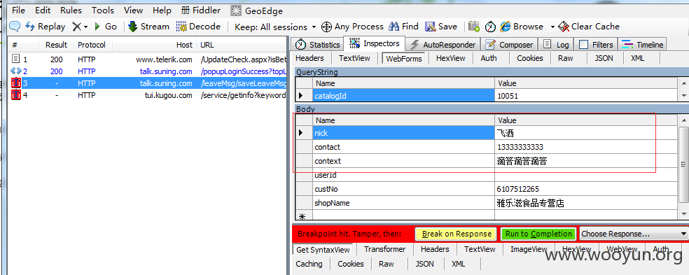Sort sessions by Result column header
The height and width of the screenshot is (275, 689).
coord(56,45)
